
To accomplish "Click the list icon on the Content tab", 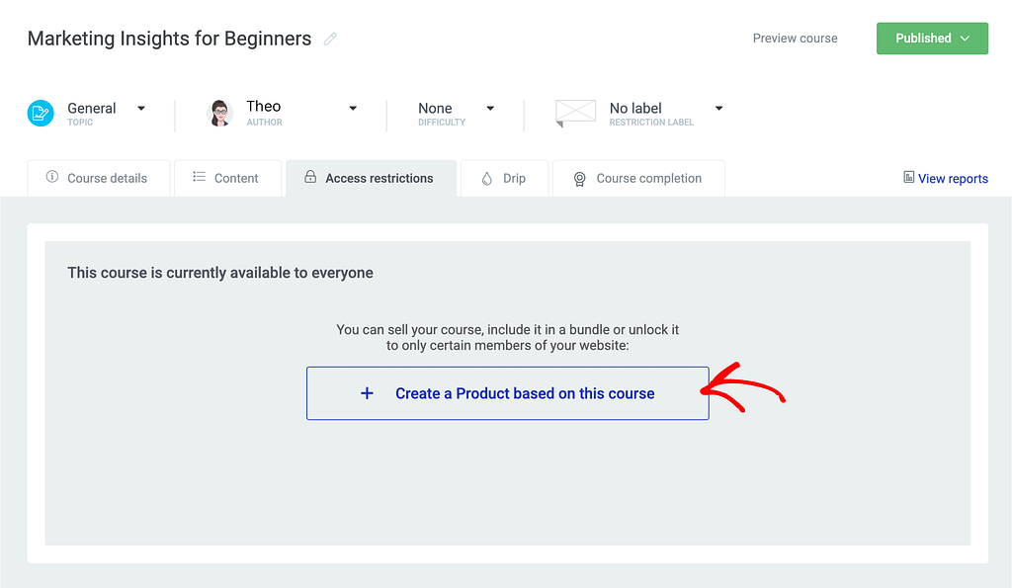I will tap(199, 177).
